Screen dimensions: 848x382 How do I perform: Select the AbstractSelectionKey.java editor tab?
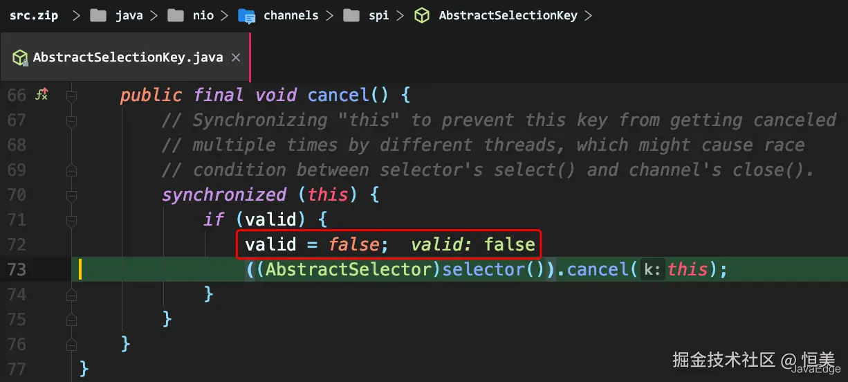click(x=127, y=57)
